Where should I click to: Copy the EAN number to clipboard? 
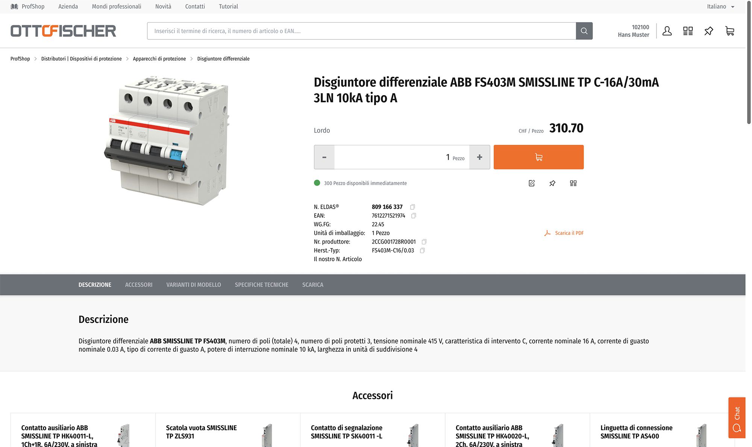click(414, 216)
